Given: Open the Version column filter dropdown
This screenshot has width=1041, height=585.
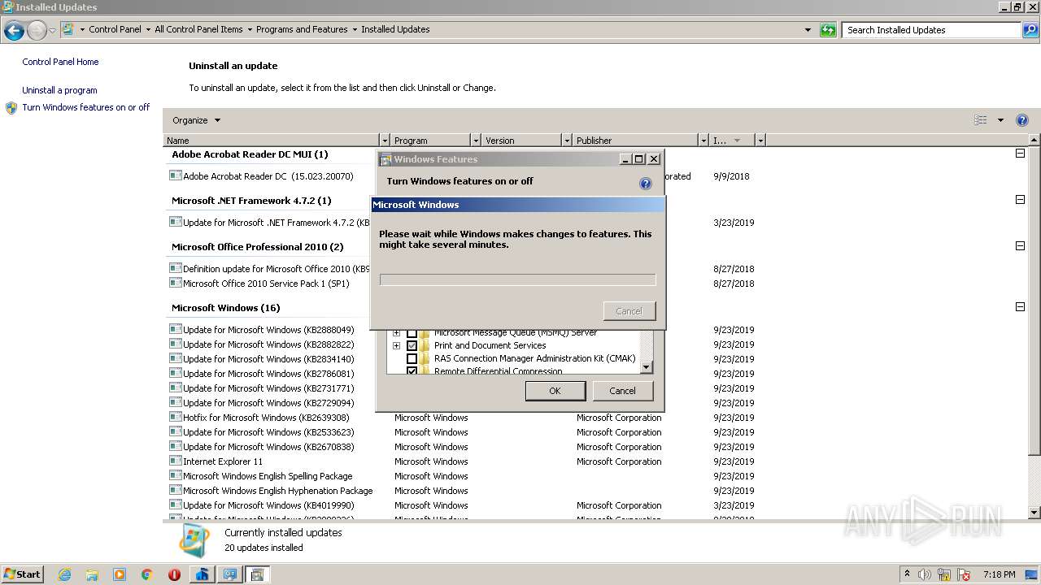Looking at the screenshot, I should click(x=567, y=141).
